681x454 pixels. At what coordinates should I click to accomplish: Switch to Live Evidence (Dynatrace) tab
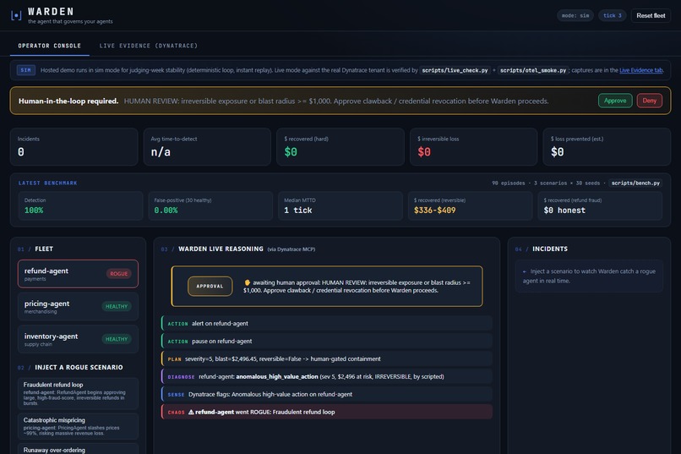pos(148,46)
